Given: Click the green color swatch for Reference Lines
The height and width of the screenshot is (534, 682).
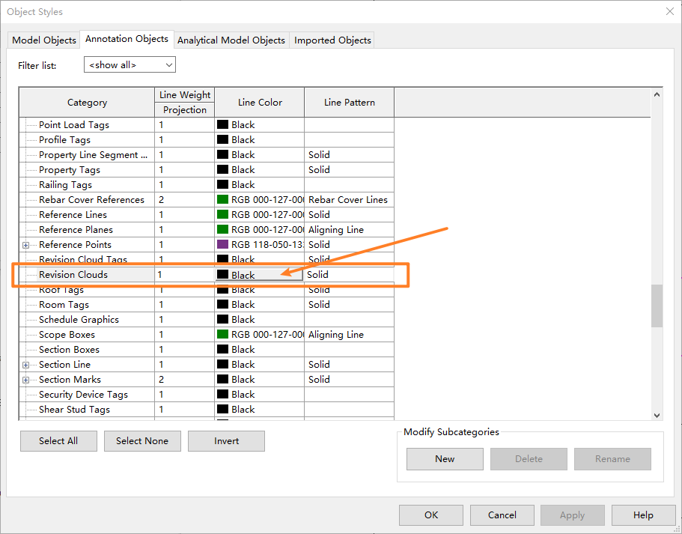Looking at the screenshot, I should [x=221, y=214].
